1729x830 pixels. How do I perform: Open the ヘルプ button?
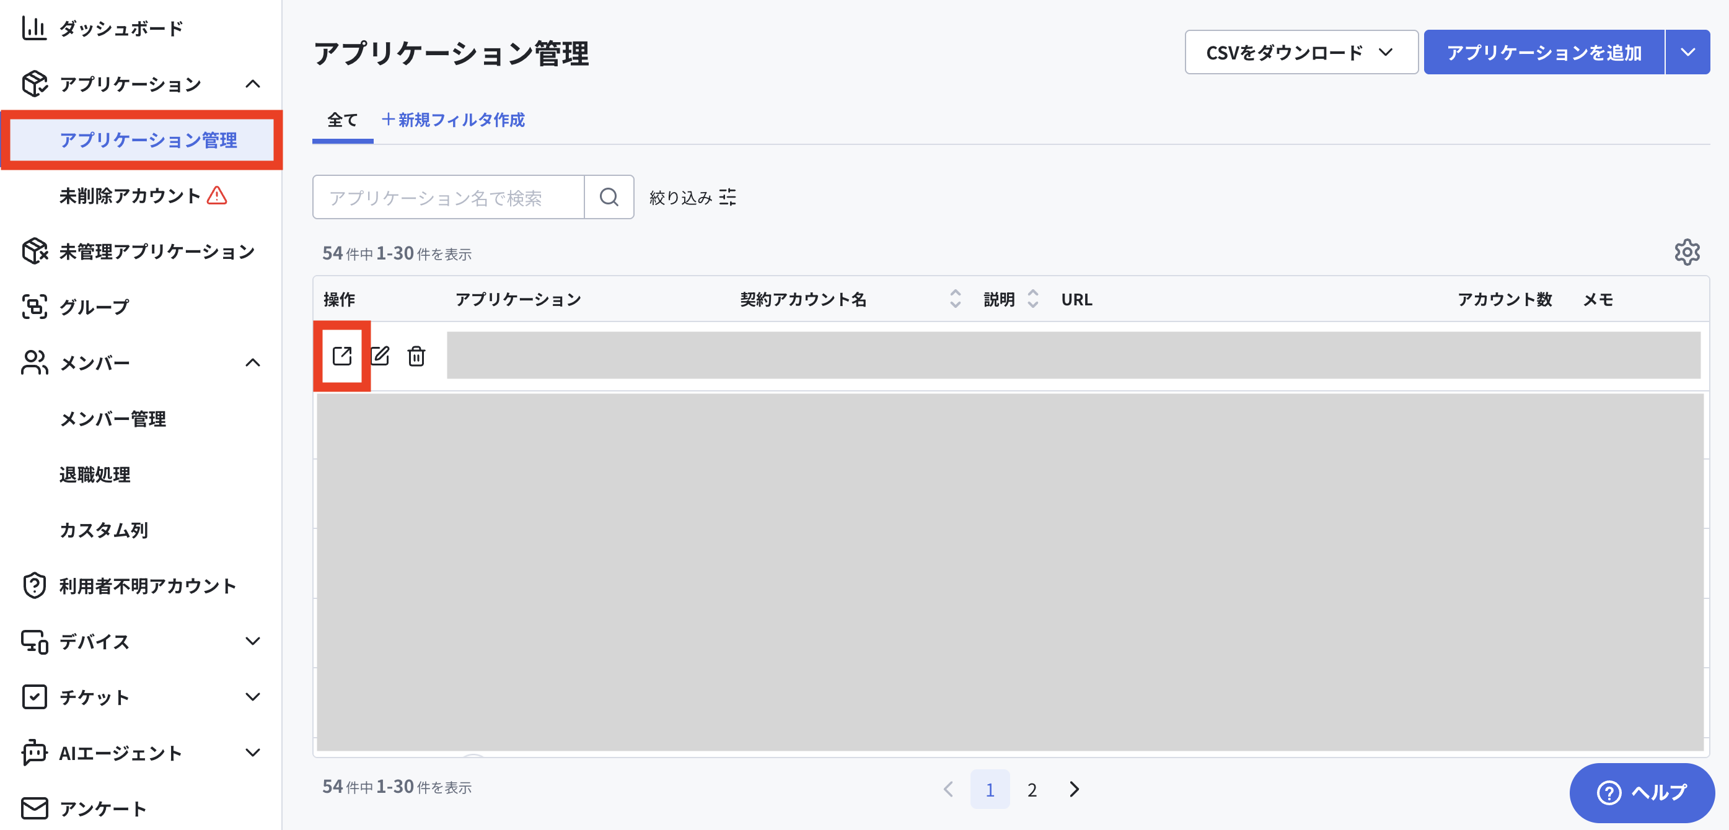[1642, 792]
